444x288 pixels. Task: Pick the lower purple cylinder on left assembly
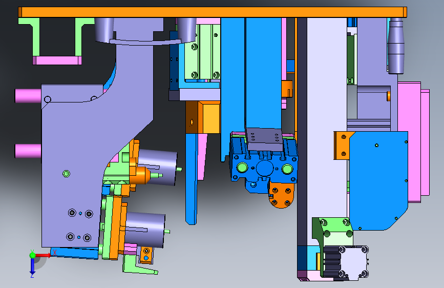[x=145, y=230]
